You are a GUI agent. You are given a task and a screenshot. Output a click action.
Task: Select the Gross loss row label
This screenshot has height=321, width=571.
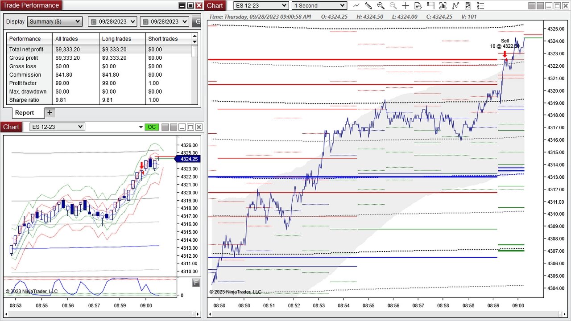[x=23, y=66]
